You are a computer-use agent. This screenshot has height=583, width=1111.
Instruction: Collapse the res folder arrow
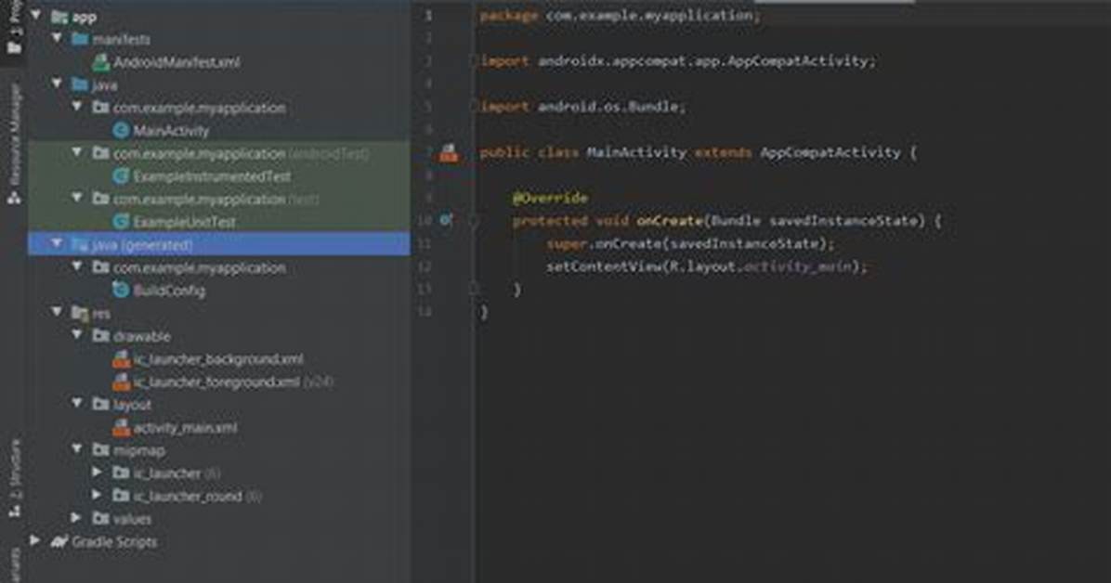pos(57,312)
